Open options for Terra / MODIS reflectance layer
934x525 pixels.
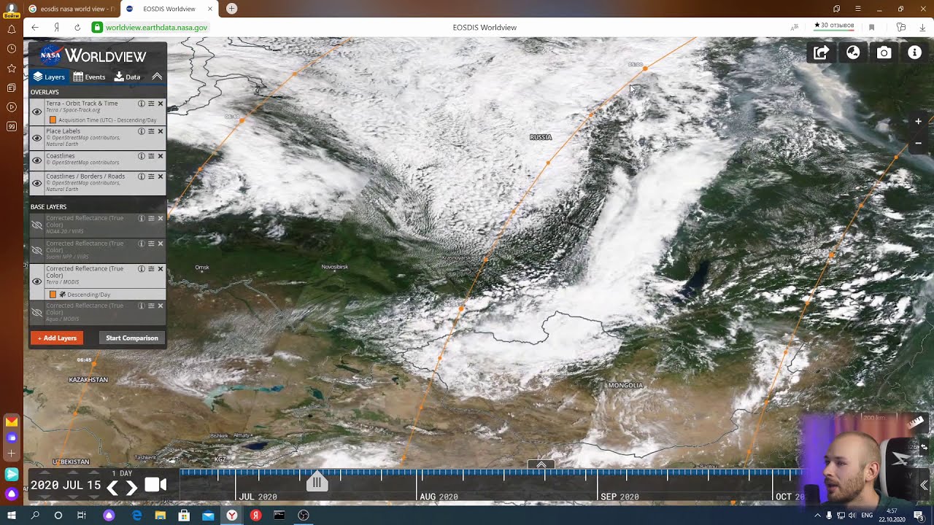(151, 269)
